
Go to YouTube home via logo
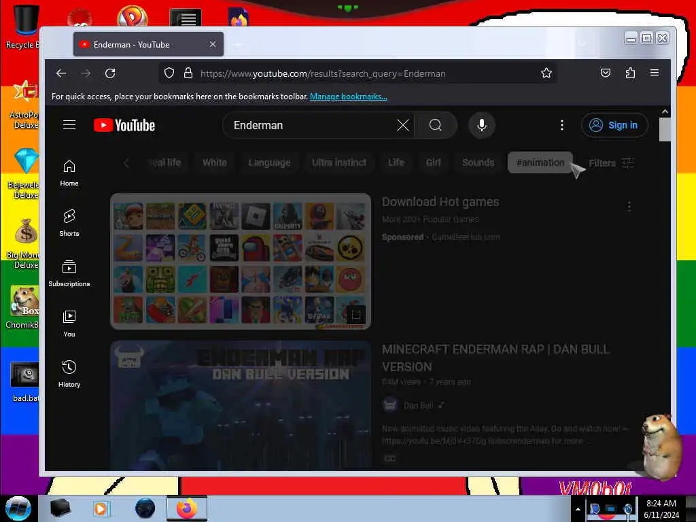tap(124, 126)
